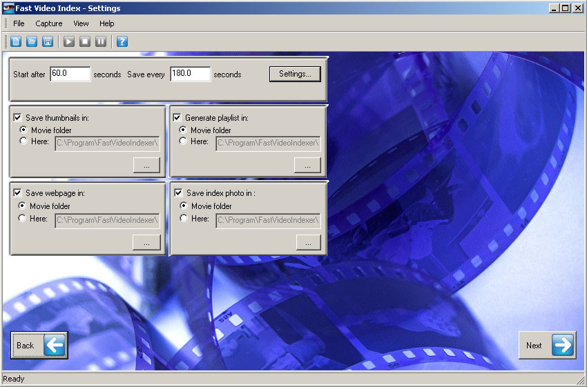Image resolution: width=587 pixels, height=387 pixels.
Task: Minimize the Fast Video Index window
Action: pos(555,8)
